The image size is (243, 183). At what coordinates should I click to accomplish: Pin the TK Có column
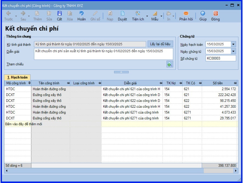point(200,83)
